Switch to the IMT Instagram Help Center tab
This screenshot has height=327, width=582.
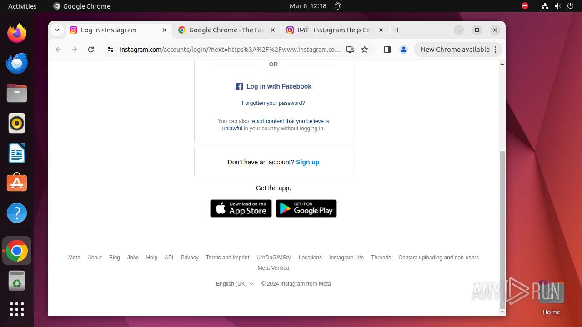pyautogui.click(x=335, y=30)
